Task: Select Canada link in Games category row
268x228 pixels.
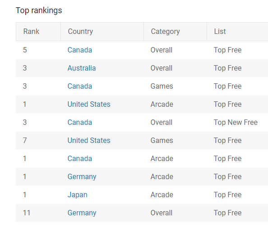Action: 80,86
